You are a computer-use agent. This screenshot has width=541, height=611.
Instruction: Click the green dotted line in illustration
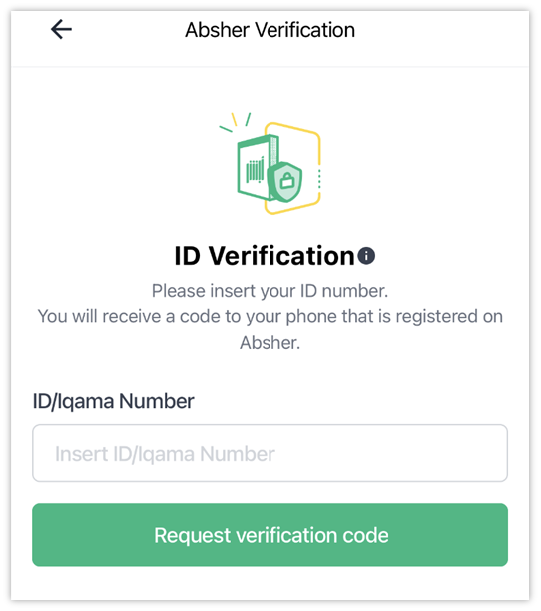319,180
